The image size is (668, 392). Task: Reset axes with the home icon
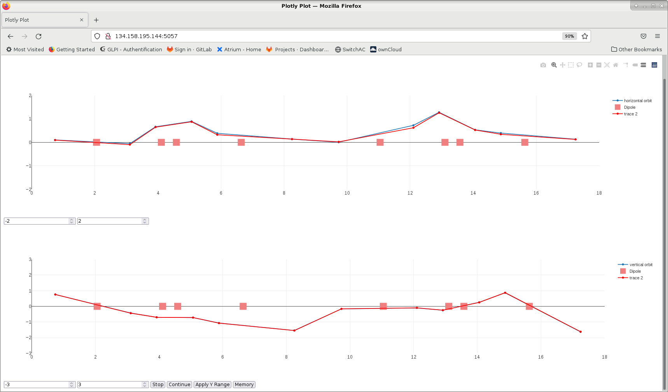coord(616,65)
